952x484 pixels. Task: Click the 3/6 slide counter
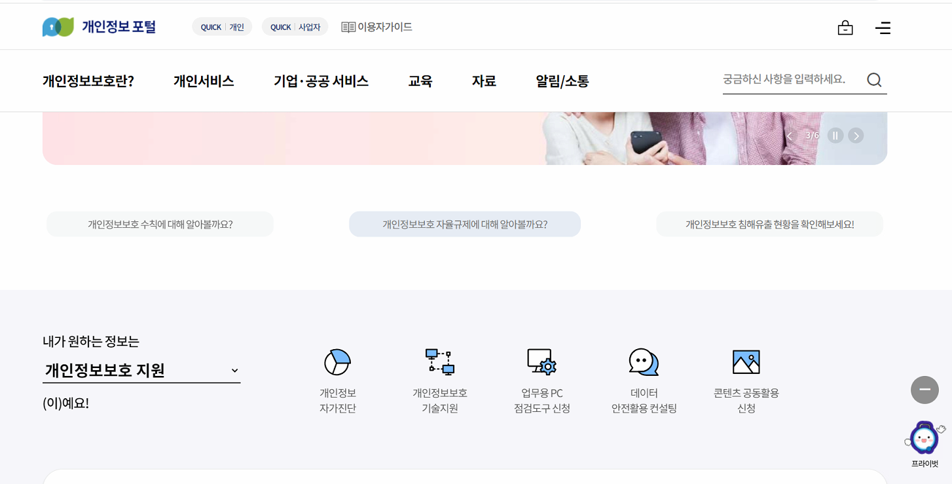812,136
